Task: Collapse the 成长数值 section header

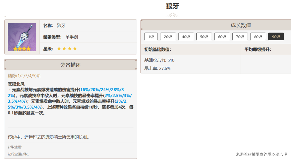Action: [241, 25]
